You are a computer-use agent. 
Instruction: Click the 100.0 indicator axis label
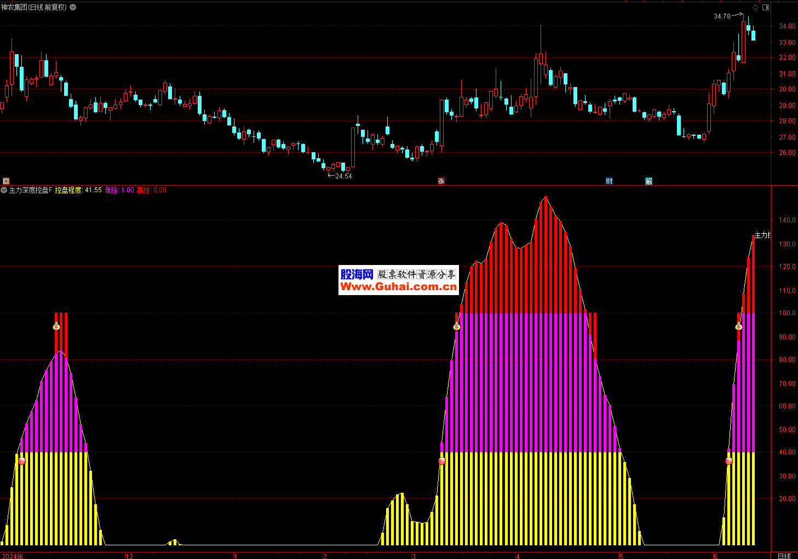[x=787, y=313]
